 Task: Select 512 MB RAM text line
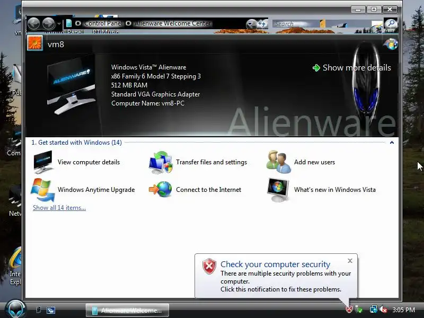click(x=129, y=85)
